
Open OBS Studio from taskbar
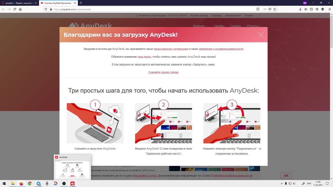point(64,184)
